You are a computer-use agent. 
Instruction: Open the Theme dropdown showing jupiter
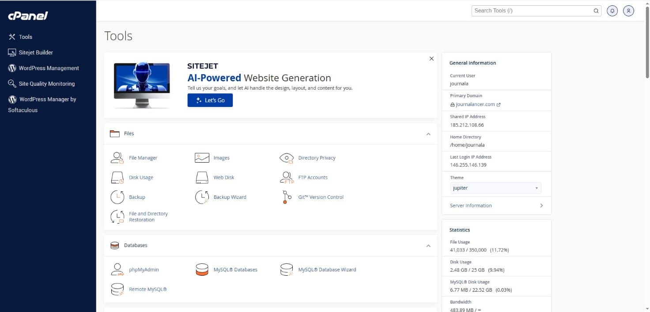pos(495,188)
